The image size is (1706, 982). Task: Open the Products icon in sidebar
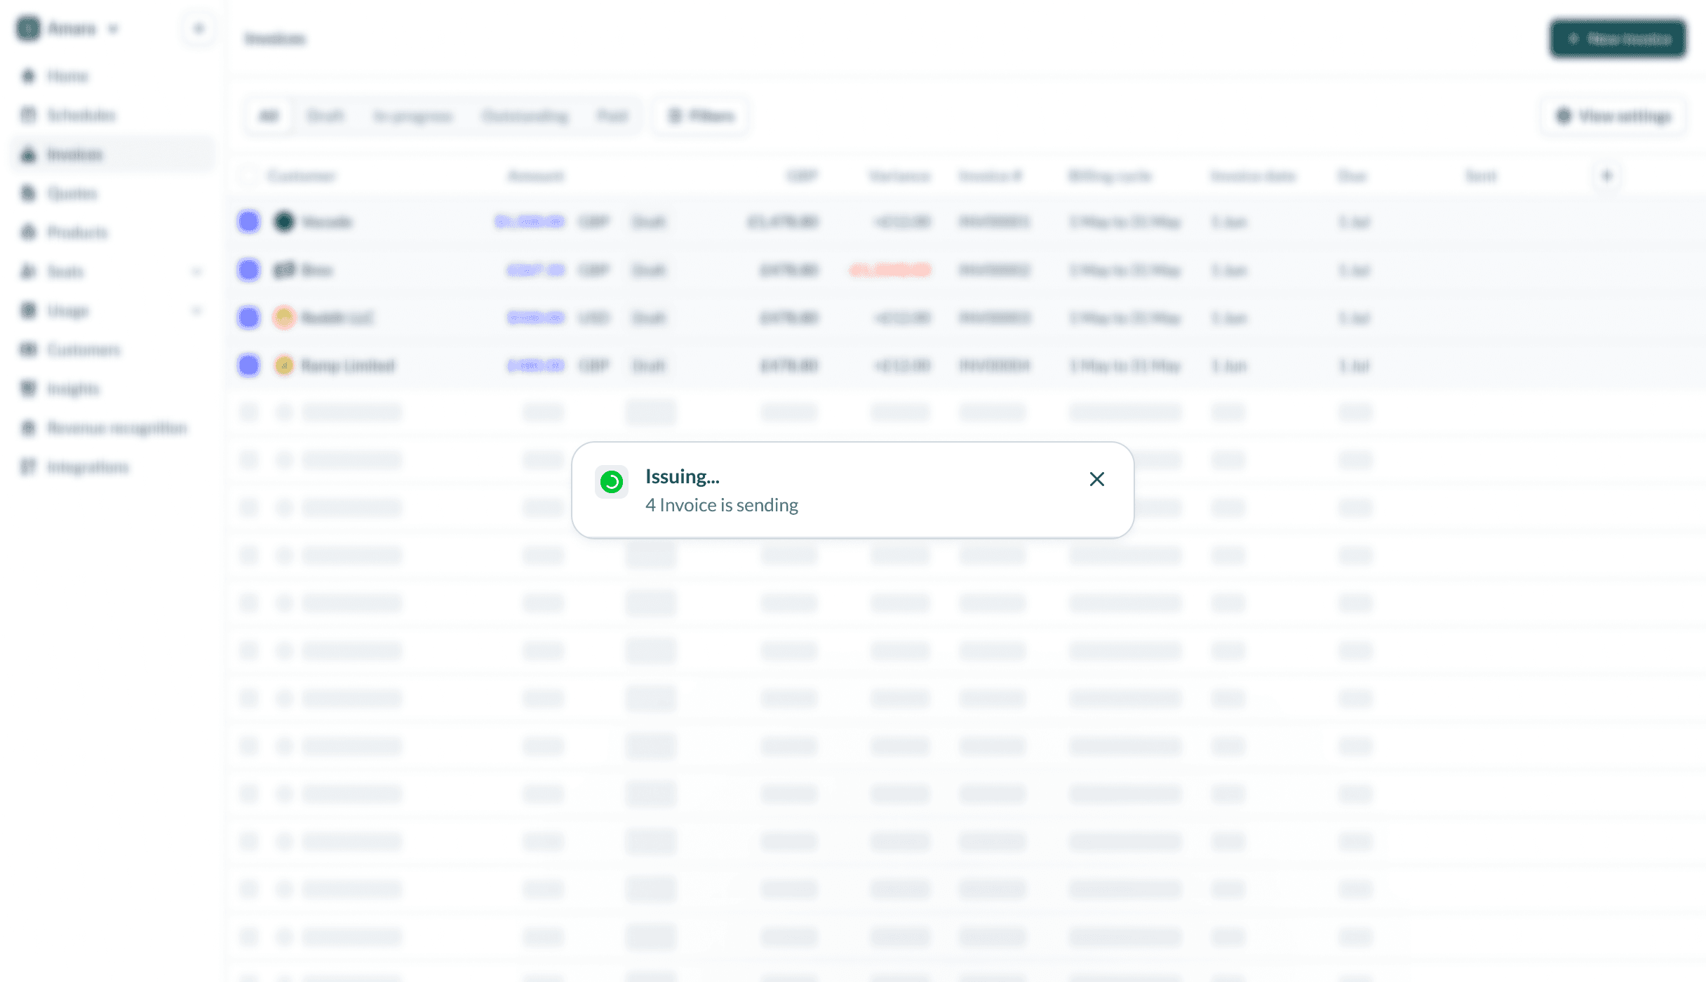point(28,232)
